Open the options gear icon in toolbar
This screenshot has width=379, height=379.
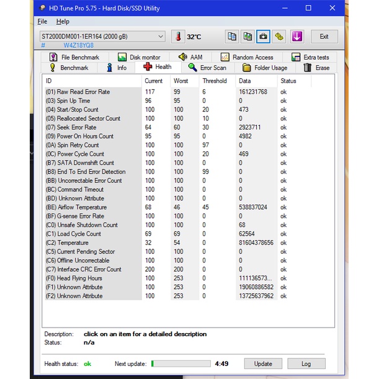(280, 37)
